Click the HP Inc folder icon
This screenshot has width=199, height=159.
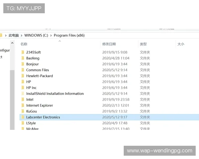point(23,87)
